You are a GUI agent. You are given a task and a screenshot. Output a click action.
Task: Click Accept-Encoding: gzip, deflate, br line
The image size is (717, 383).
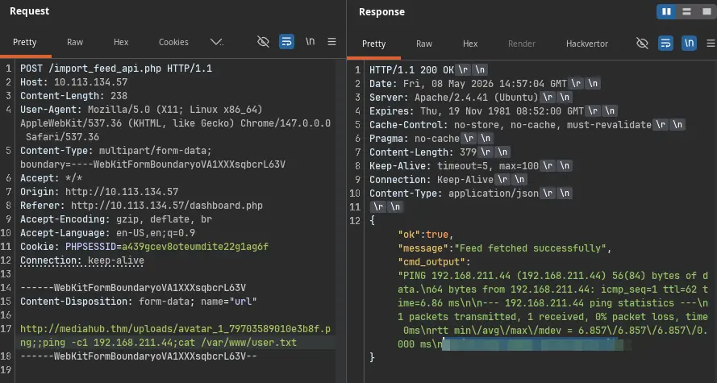point(116,219)
